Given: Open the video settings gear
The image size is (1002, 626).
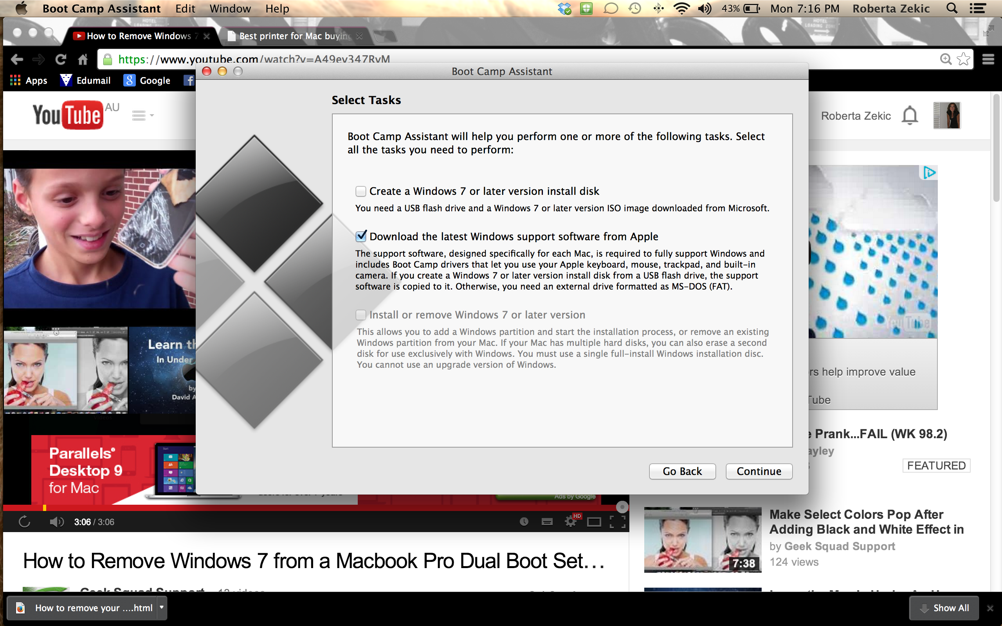Looking at the screenshot, I should (571, 522).
